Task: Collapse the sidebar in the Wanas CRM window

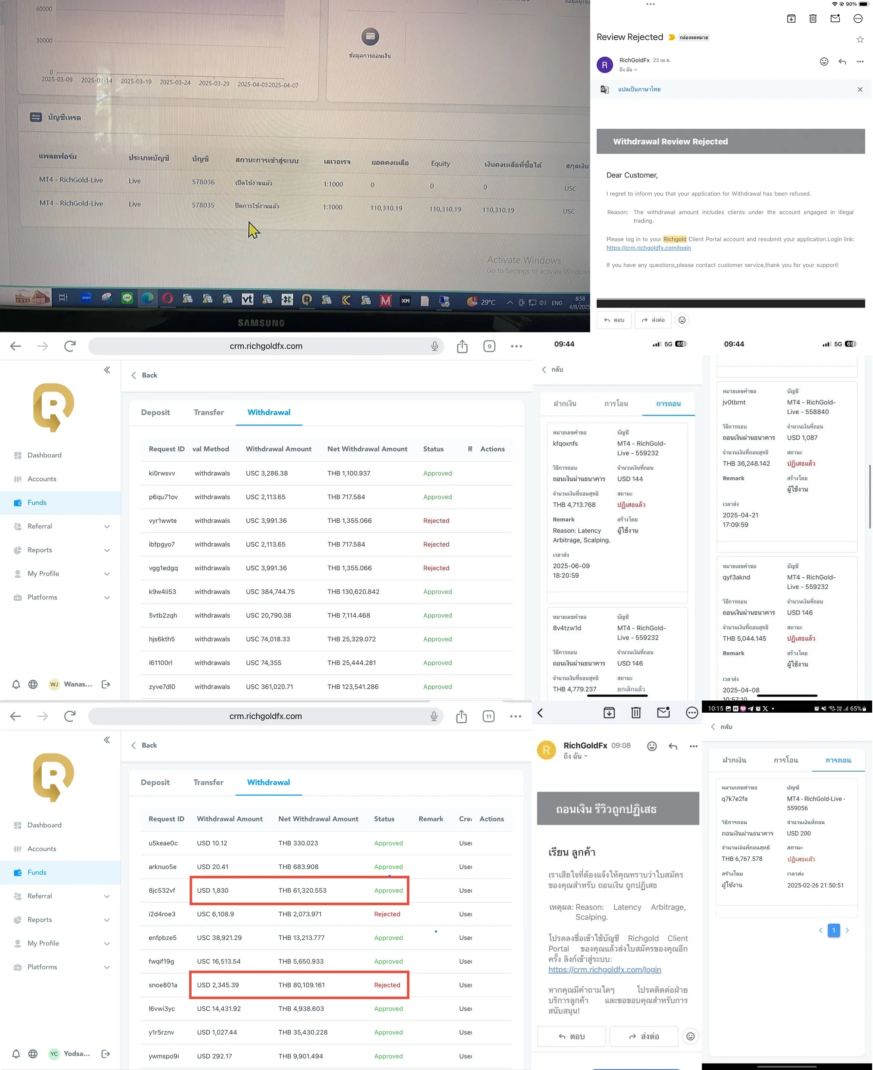Action: point(107,370)
